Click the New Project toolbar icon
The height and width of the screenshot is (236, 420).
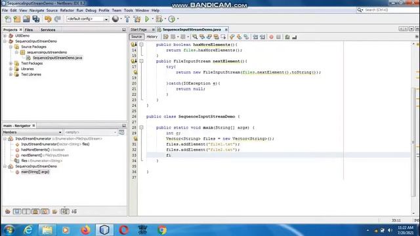pos(17,19)
